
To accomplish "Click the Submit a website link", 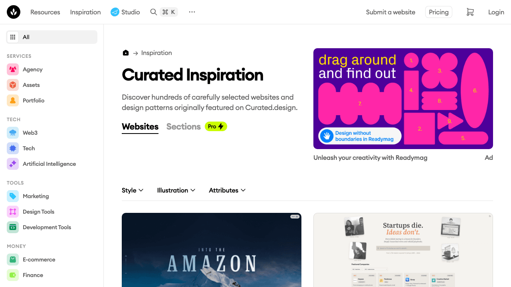I will 390,12.
